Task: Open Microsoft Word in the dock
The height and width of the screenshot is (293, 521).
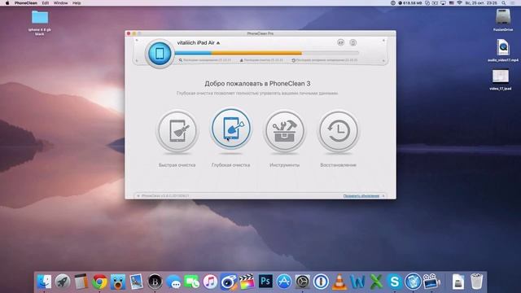Action: point(357,282)
